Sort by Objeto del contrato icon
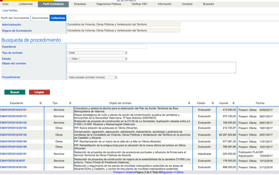The height and width of the screenshot is (175, 279). [189, 103]
